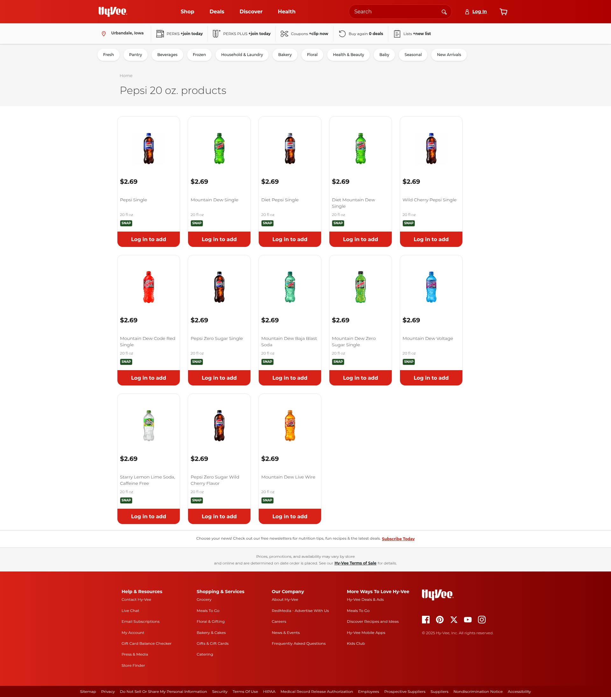This screenshot has width=611, height=697.
Task: Select the Beverages category pill
Action: coord(167,54)
